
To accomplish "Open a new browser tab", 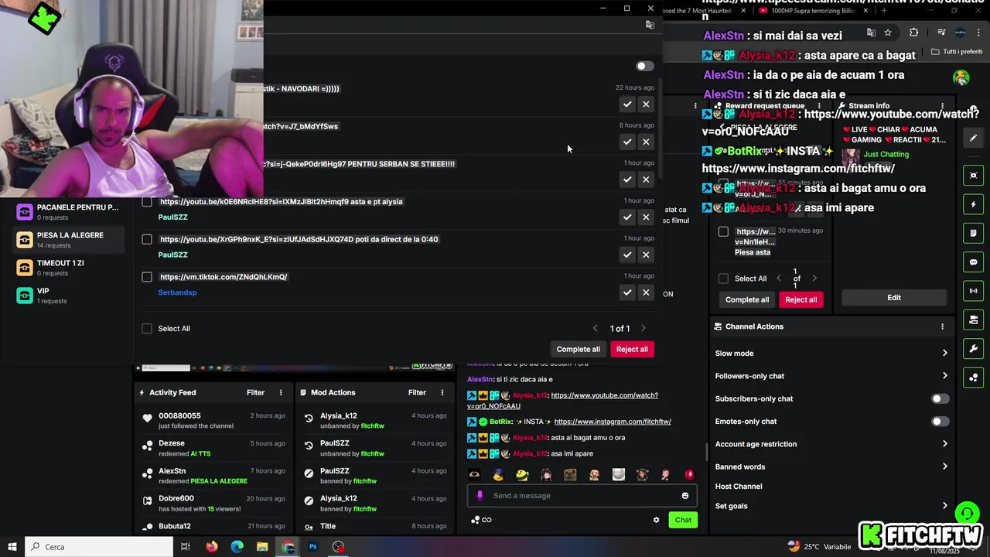I will 884,11.
